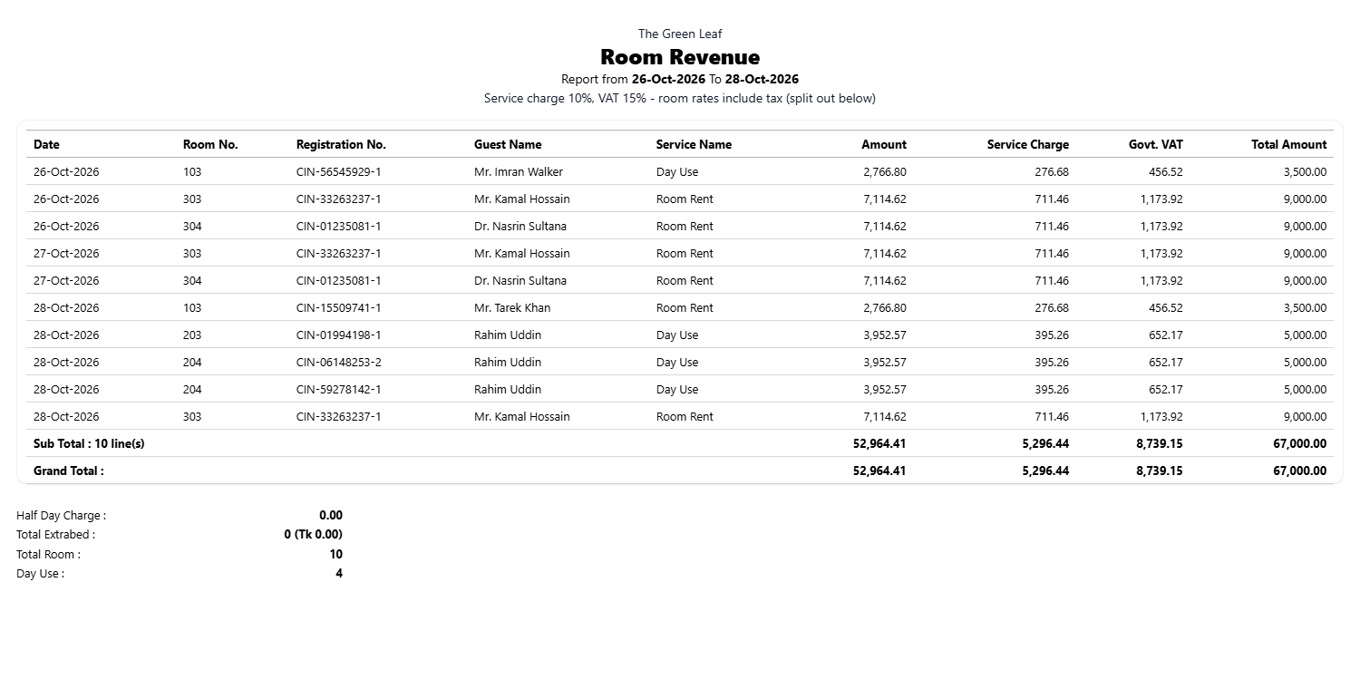Click the "Service Charge" column header
Screen dimensions: 1360x689
[1028, 144]
